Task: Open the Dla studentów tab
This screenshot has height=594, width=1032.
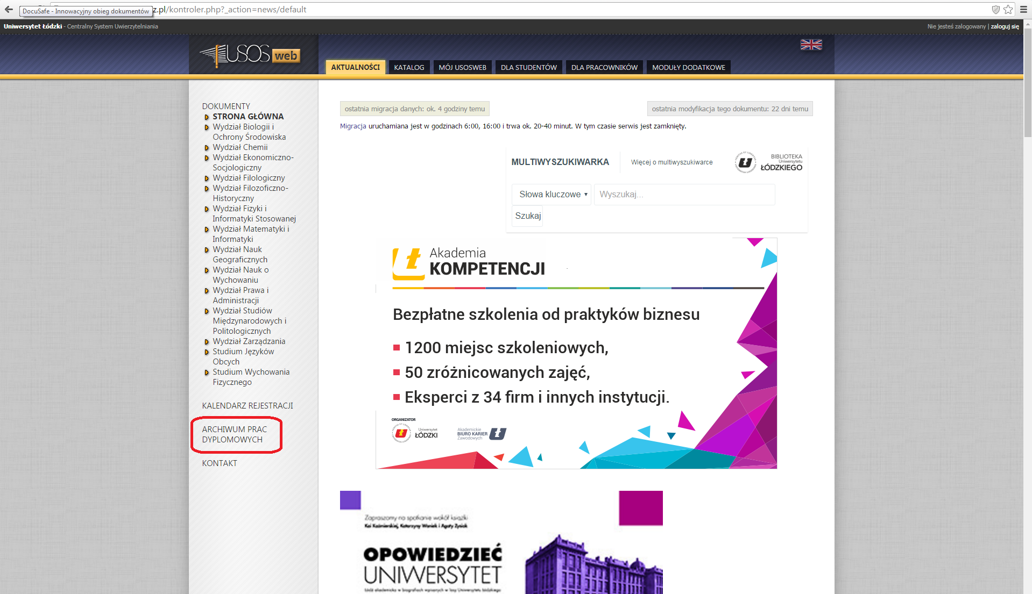Action: 528,67
